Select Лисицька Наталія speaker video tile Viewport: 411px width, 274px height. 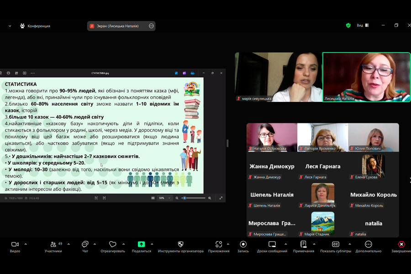366,77
